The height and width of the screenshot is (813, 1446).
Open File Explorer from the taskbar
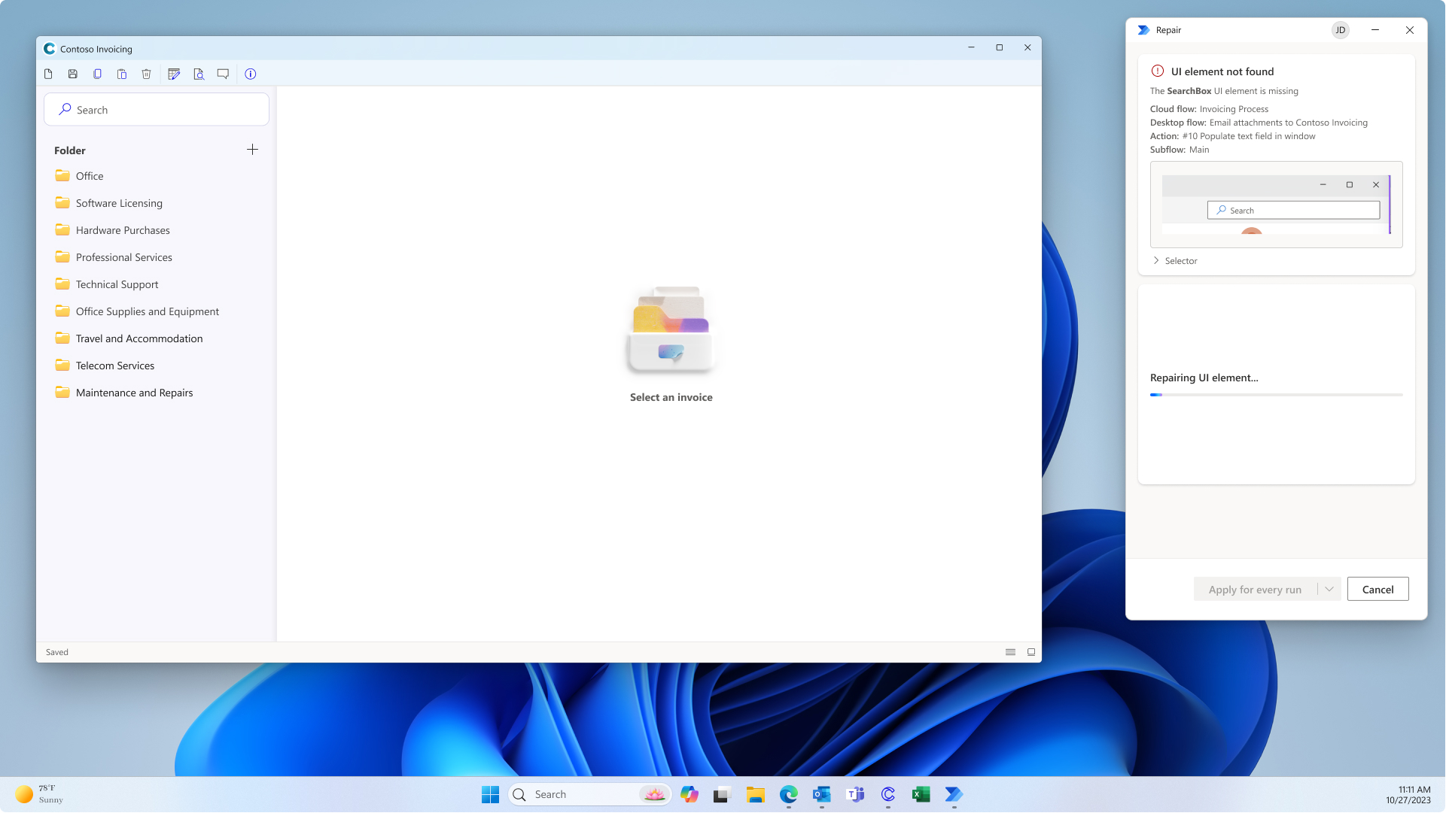click(756, 794)
